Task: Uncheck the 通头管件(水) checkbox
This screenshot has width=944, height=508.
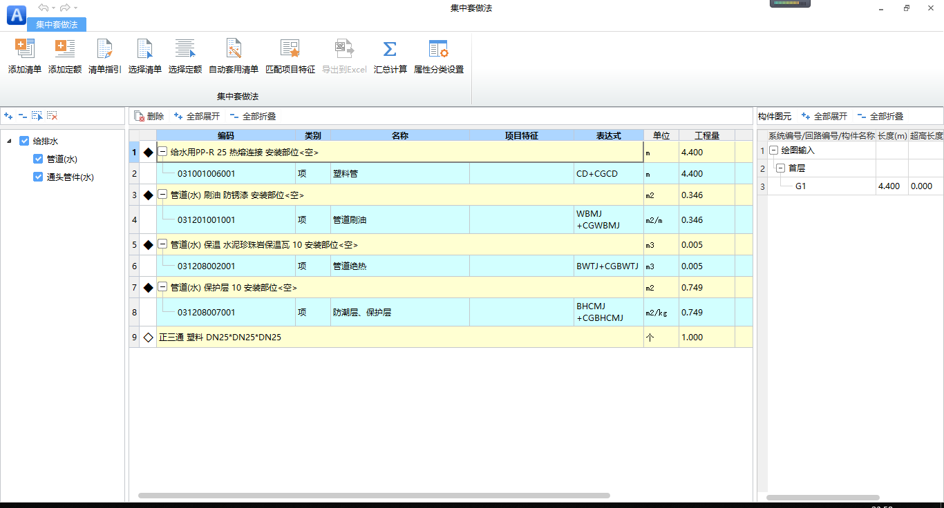Action: (38, 177)
